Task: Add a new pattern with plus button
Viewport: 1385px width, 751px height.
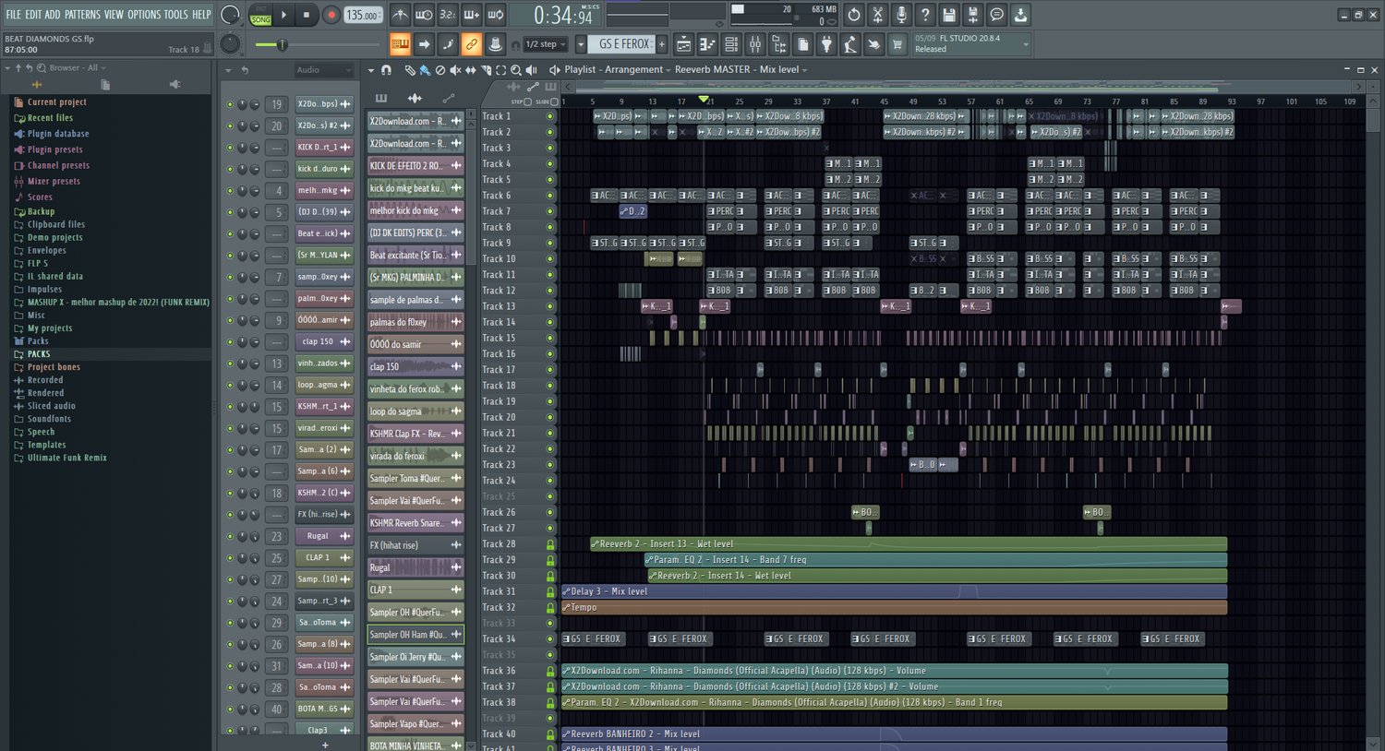Action: [x=662, y=44]
